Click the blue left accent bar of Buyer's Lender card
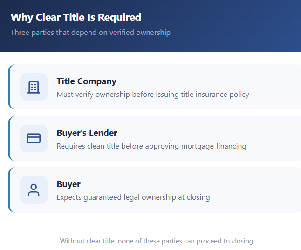Image resolution: width=301 pixels, height=250 pixels. [x=9, y=138]
